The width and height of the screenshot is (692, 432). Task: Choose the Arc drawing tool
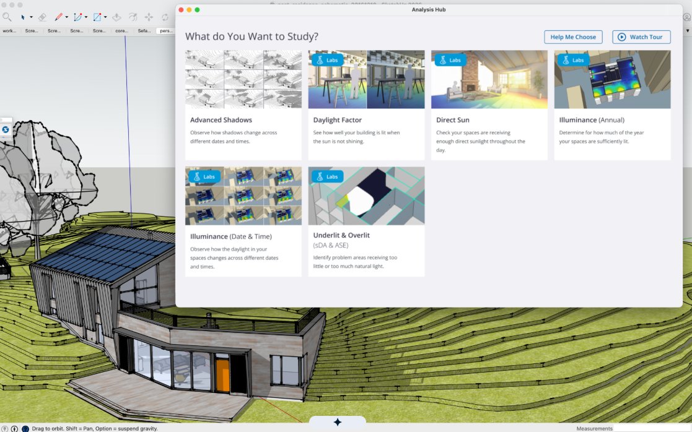[77, 17]
